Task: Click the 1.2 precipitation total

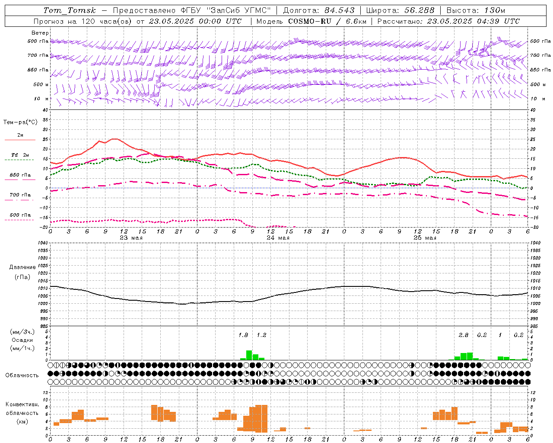Action: tap(261, 335)
